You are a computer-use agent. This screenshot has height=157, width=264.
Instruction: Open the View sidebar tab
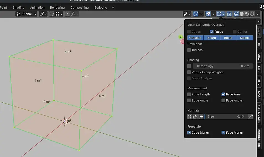pos(259,57)
